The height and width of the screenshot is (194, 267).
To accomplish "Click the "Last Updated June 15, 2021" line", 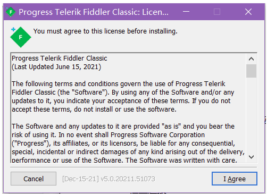I will [56, 67].
